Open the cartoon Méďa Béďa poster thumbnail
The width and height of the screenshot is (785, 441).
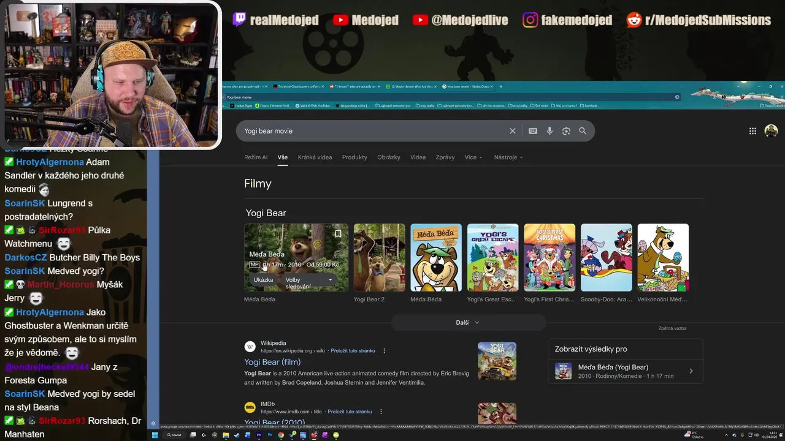tap(436, 257)
